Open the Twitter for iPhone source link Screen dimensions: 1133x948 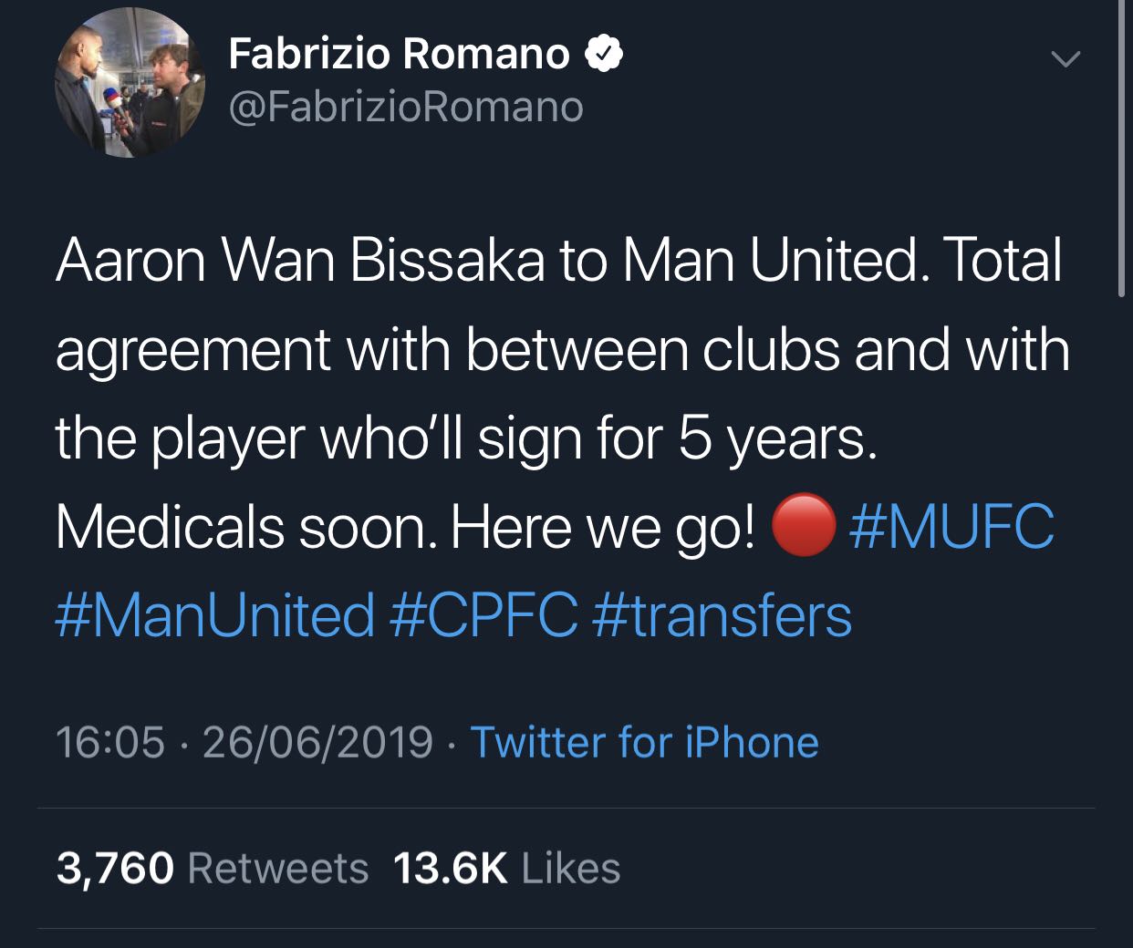point(644,742)
